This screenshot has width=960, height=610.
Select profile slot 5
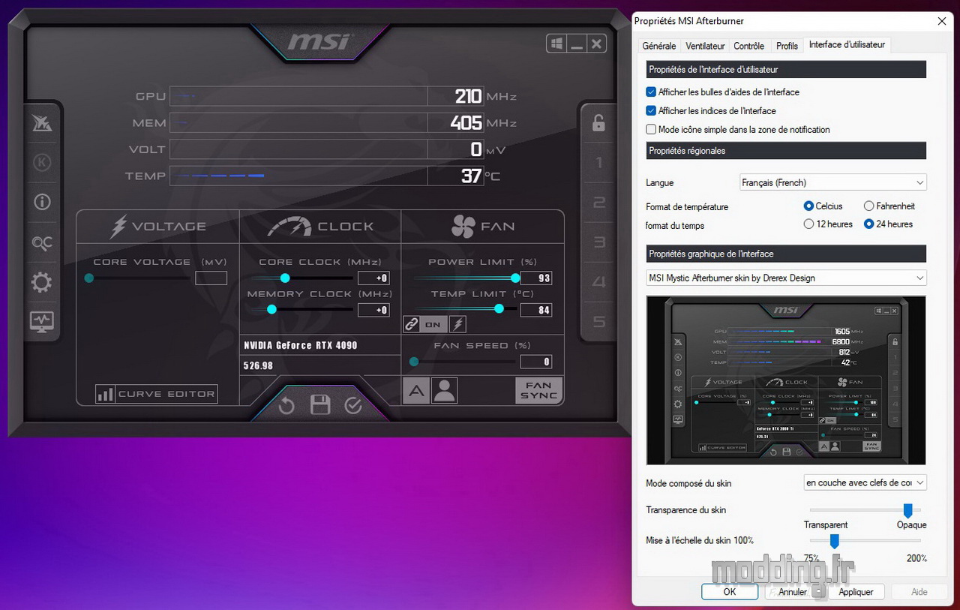click(598, 322)
